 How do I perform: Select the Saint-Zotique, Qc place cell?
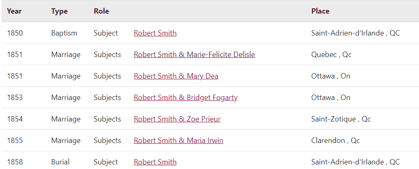pos(341,119)
